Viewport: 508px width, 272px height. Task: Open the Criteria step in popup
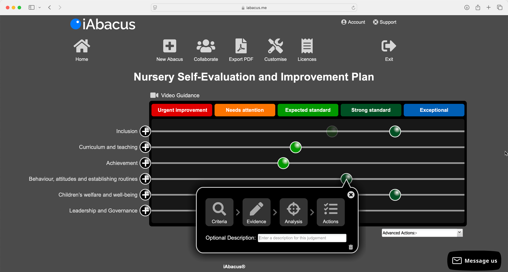click(219, 212)
